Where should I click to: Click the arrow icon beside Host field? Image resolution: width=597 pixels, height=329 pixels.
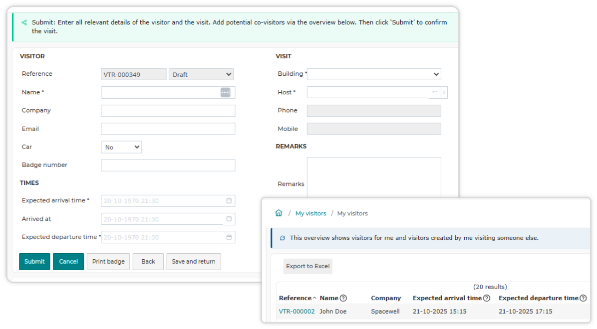click(444, 92)
